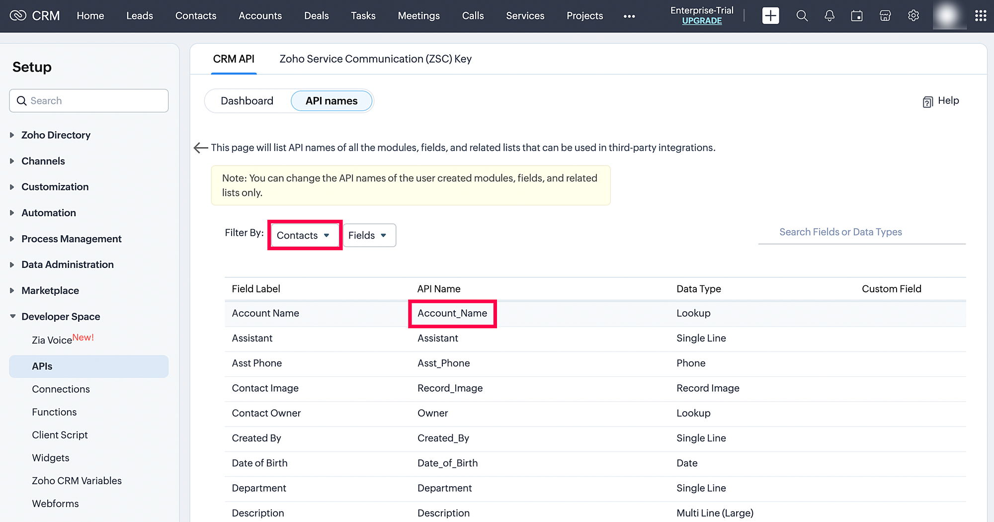The image size is (994, 522).
Task: Expand the Marketplace section
Action: (x=50, y=291)
